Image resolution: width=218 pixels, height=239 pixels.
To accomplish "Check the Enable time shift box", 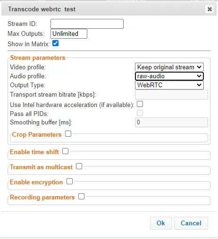I will coord(65,151).
